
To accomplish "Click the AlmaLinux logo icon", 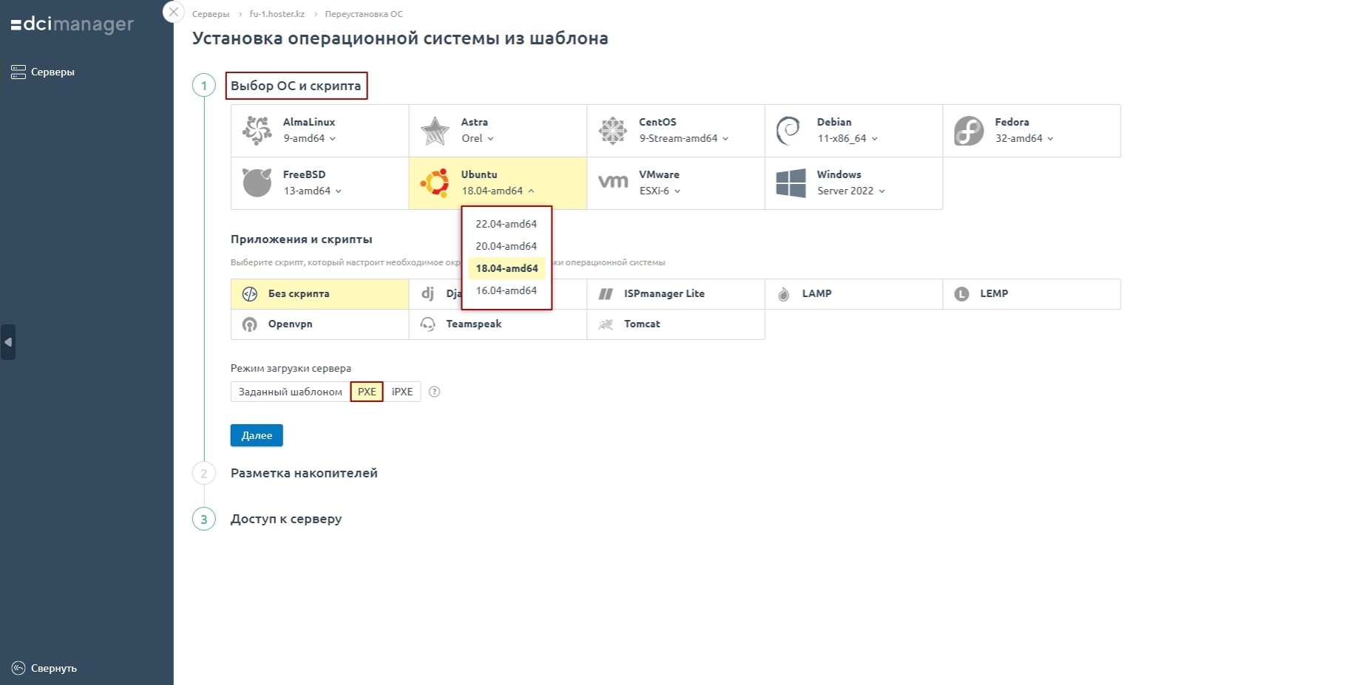I will tap(257, 131).
